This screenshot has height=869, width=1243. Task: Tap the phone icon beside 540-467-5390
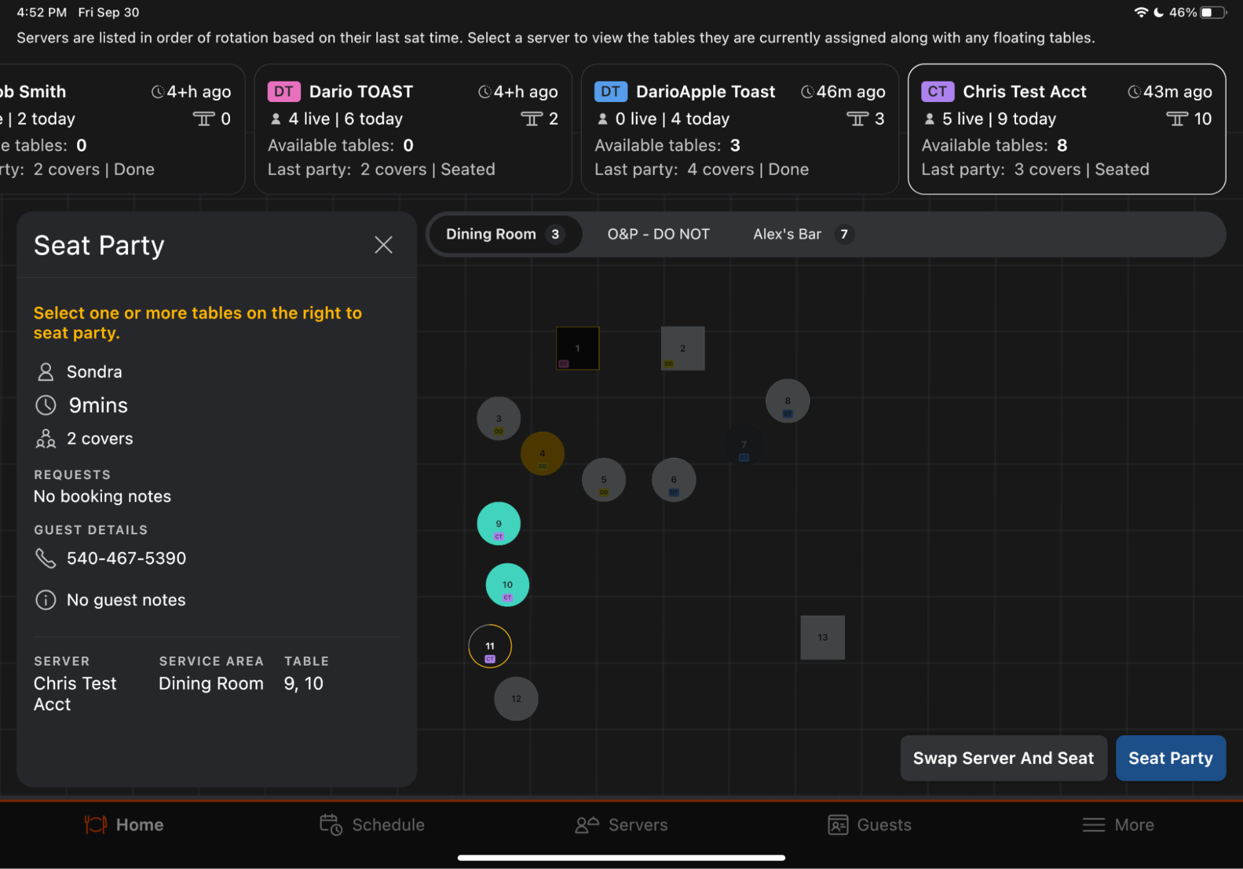point(45,558)
